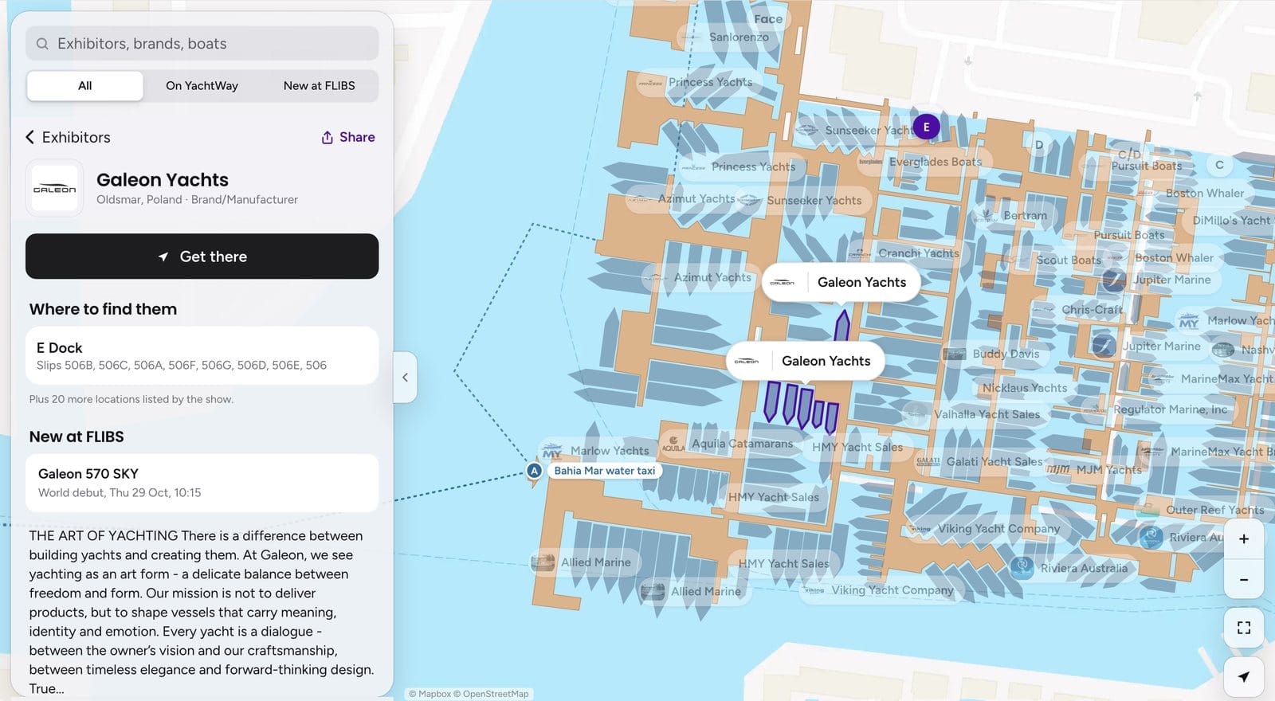The height and width of the screenshot is (701, 1275).
Task: Click 'Plus 20 more locations' note
Action: (x=131, y=399)
